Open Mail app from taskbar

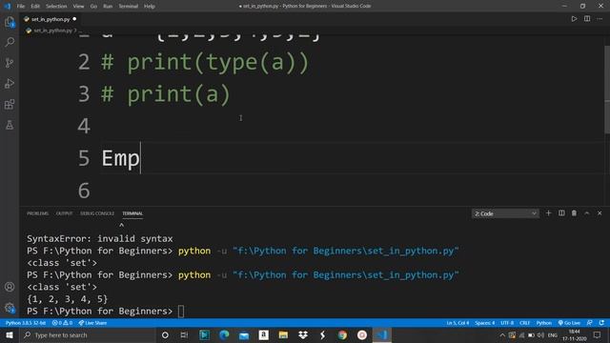click(x=244, y=334)
